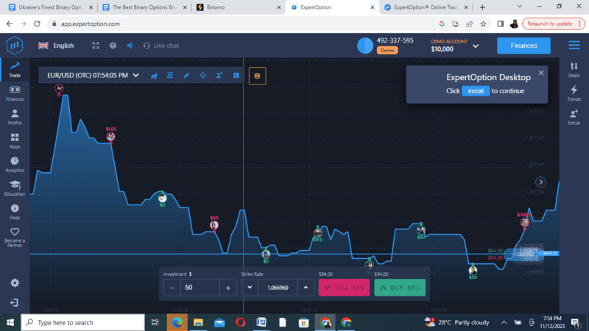Image resolution: width=589 pixels, height=331 pixels.
Task: Lower strike rate with down chevron
Action: 250,288
